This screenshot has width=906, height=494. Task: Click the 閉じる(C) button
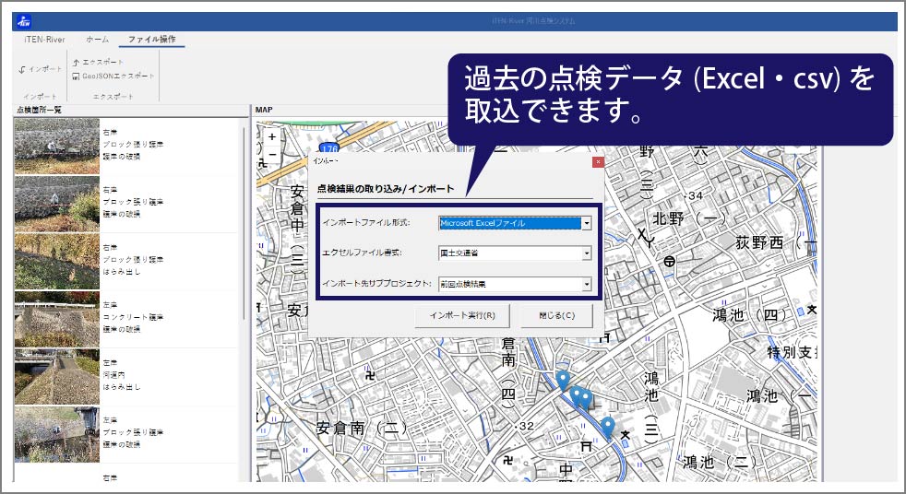(556, 316)
